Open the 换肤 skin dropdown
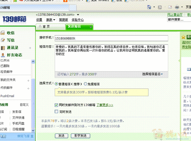This screenshot has height=141, width=191. coord(51,20)
